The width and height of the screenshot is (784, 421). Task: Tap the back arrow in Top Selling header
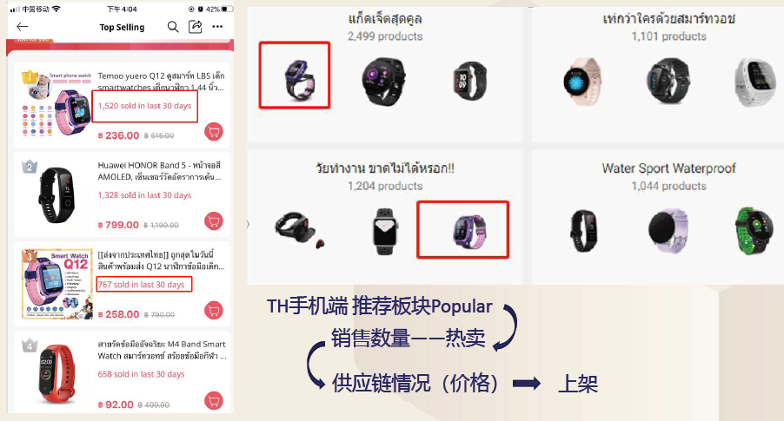coord(23,27)
